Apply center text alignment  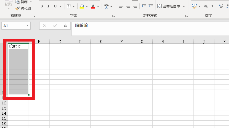click(x=128, y=6)
